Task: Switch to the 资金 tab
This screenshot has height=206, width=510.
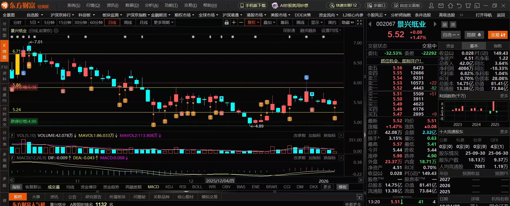Action: coord(450,46)
